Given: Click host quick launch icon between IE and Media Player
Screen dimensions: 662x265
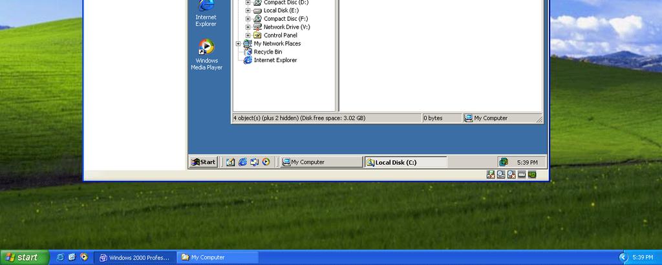Looking at the screenshot, I should click(x=72, y=257).
